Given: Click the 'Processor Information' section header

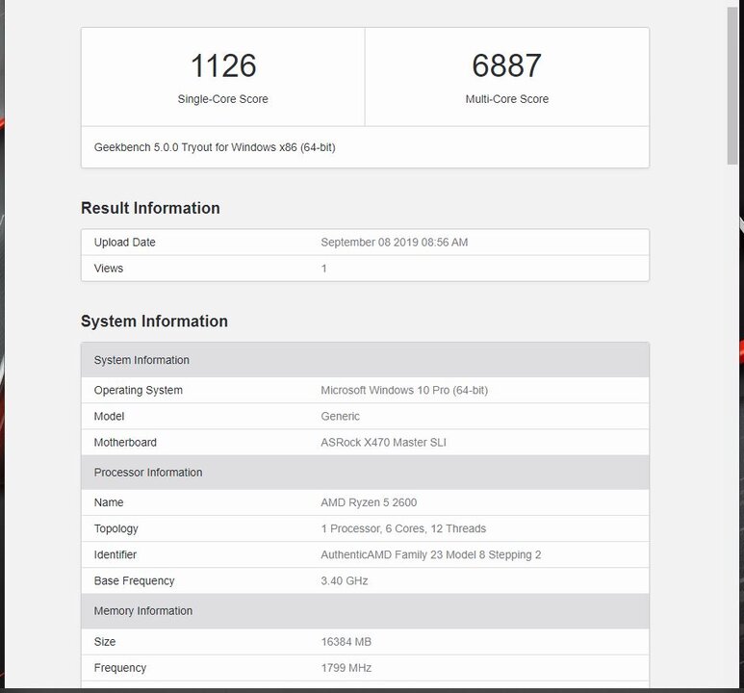Looking at the screenshot, I should 365,473.
